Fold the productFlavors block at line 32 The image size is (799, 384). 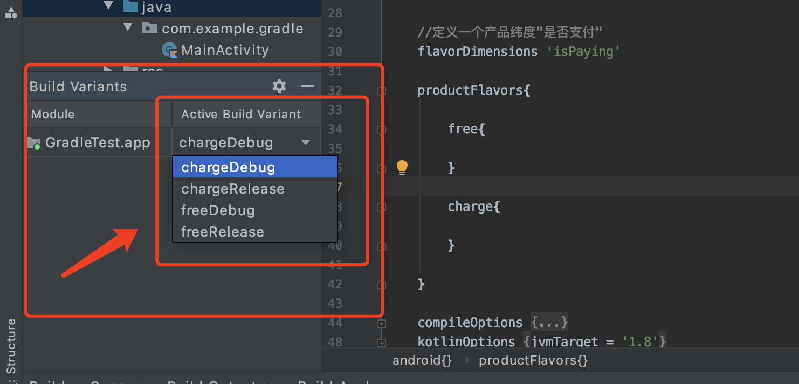pyautogui.click(x=382, y=91)
